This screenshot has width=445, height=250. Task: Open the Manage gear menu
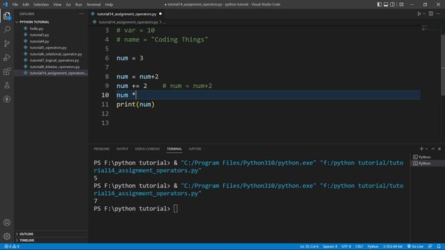tap(7, 236)
